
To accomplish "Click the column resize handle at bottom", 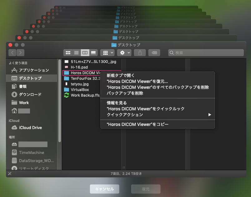I will pos(124,168).
